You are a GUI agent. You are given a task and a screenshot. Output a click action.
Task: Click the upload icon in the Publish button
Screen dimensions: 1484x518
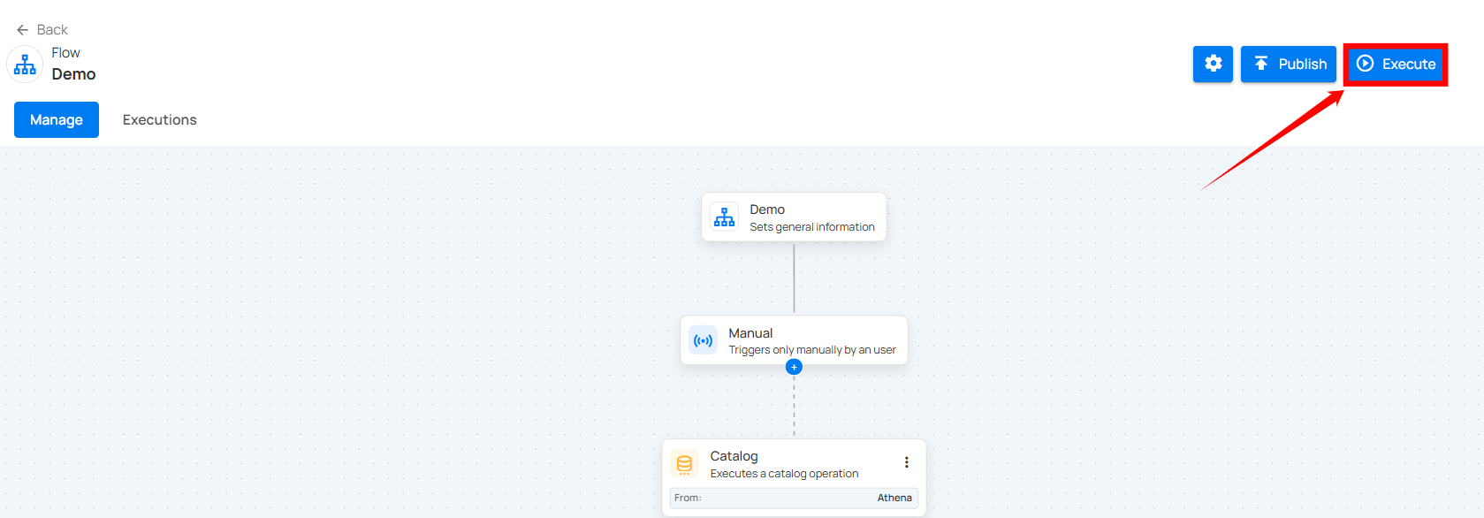click(1261, 64)
